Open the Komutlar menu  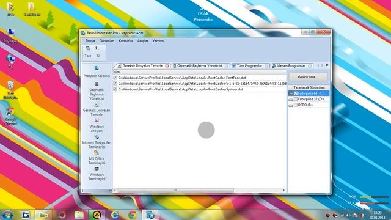pos(126,41)
